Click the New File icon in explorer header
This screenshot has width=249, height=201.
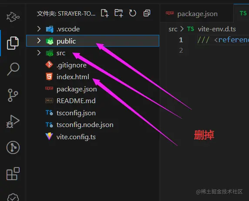click(104, 13)
